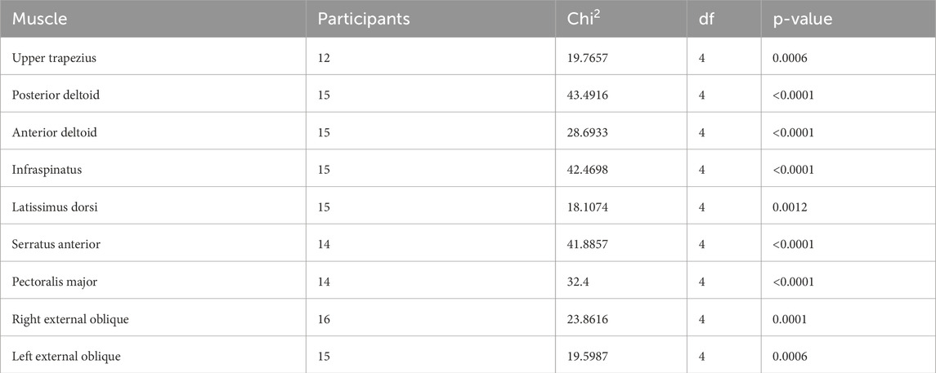936x373 pixels.
Task: Click the Chi² value 32.4
Action: [577, 282]
